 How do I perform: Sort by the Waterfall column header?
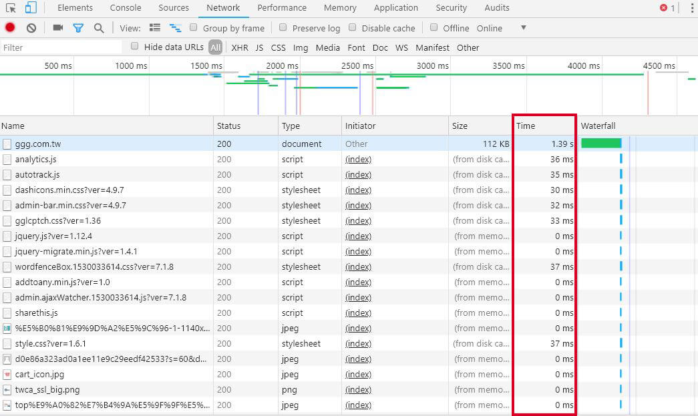(x=637, y=126)
